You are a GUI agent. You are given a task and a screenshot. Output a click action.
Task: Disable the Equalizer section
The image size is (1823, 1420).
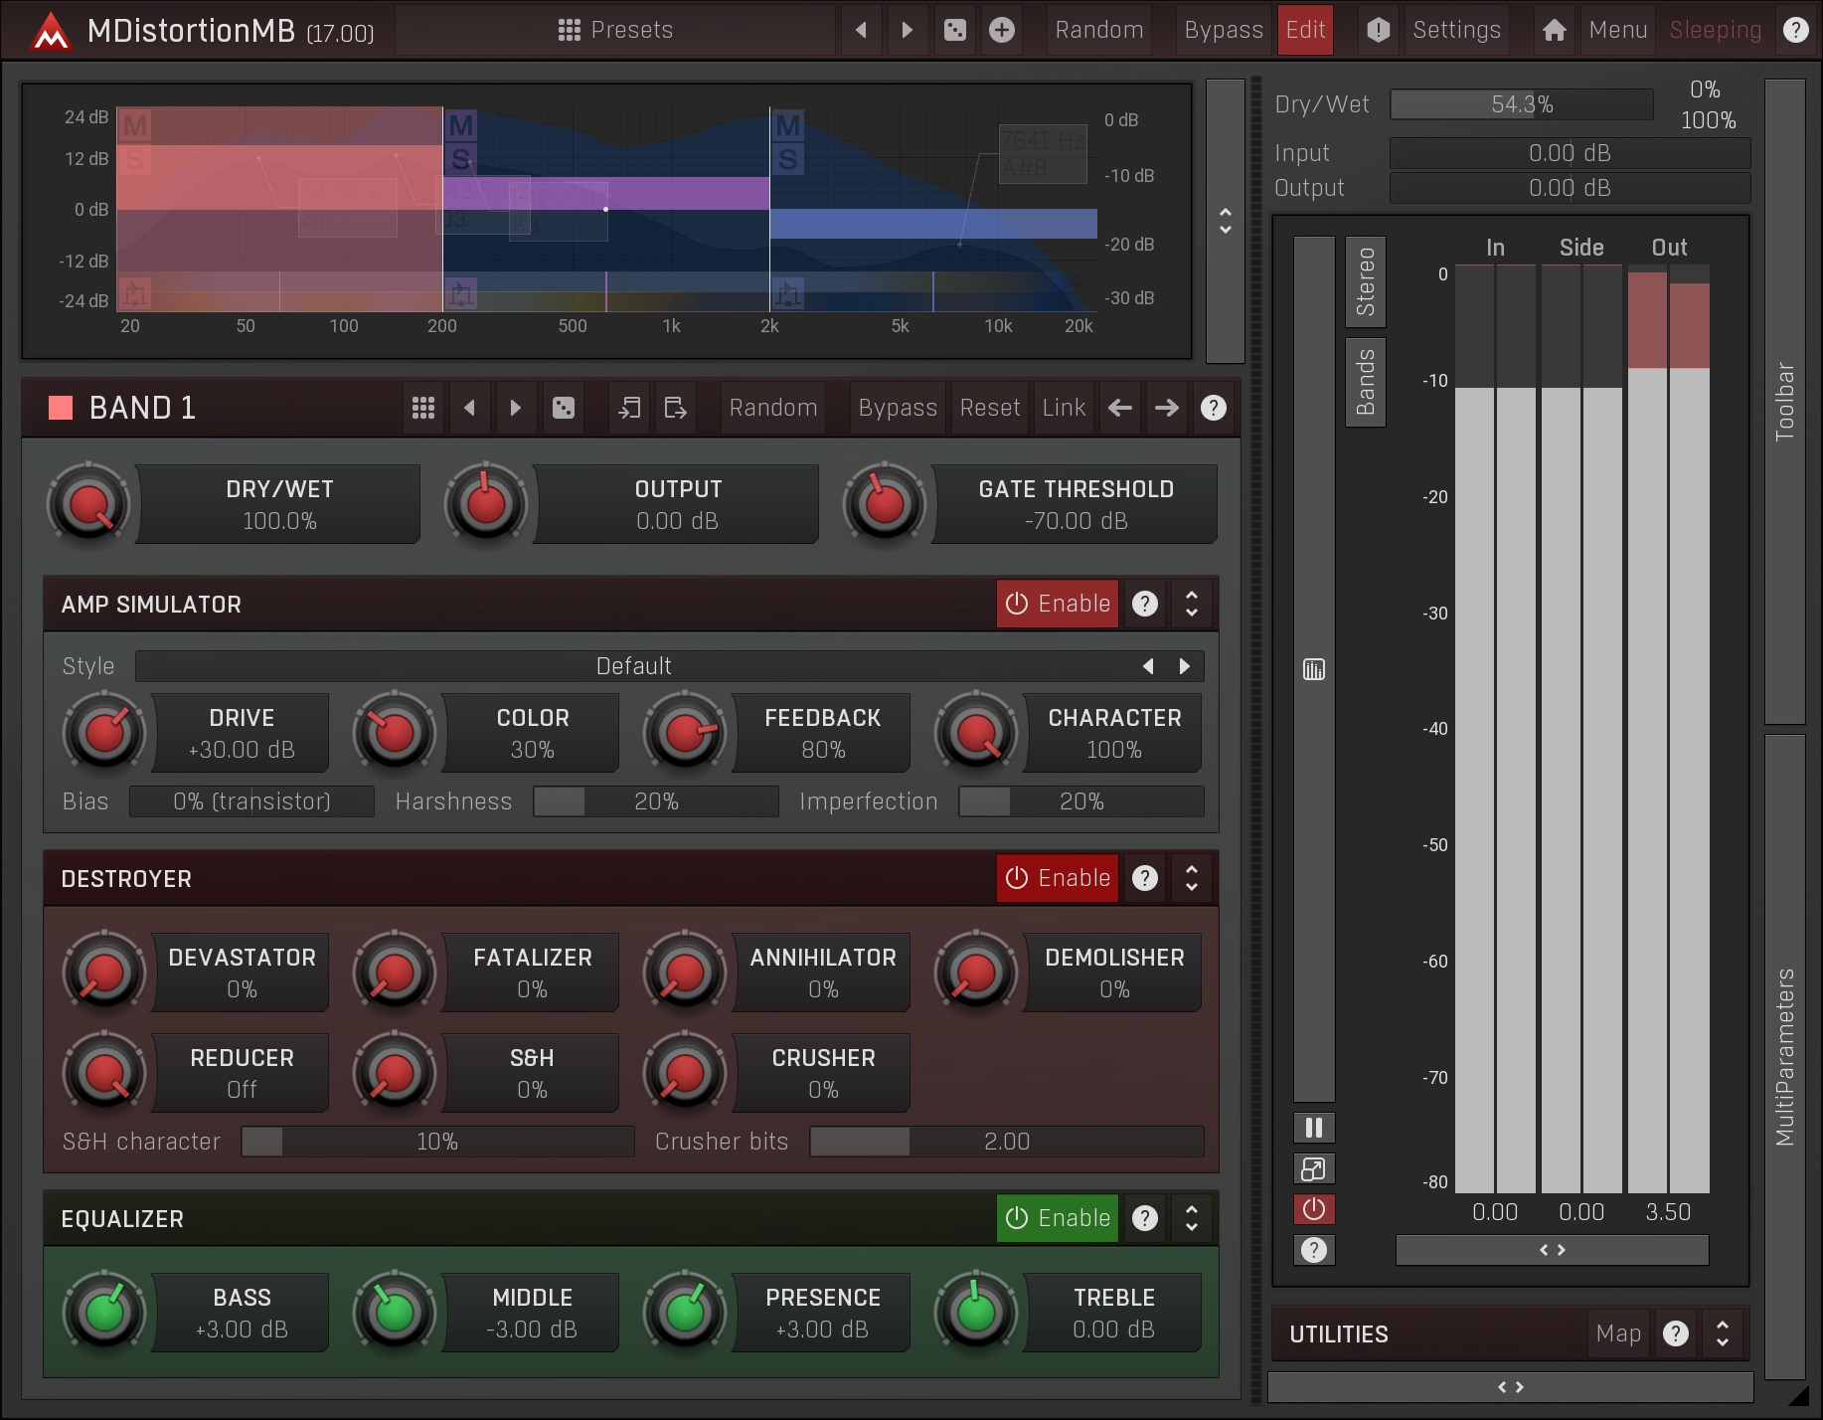coord(1058,1218)
